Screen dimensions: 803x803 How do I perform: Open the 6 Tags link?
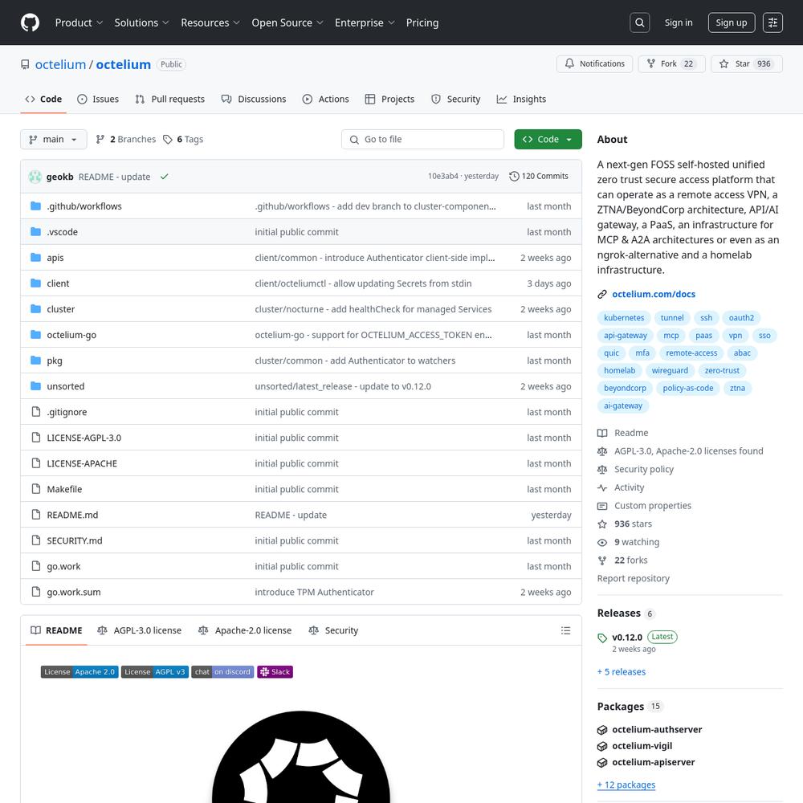pos(183,139)
